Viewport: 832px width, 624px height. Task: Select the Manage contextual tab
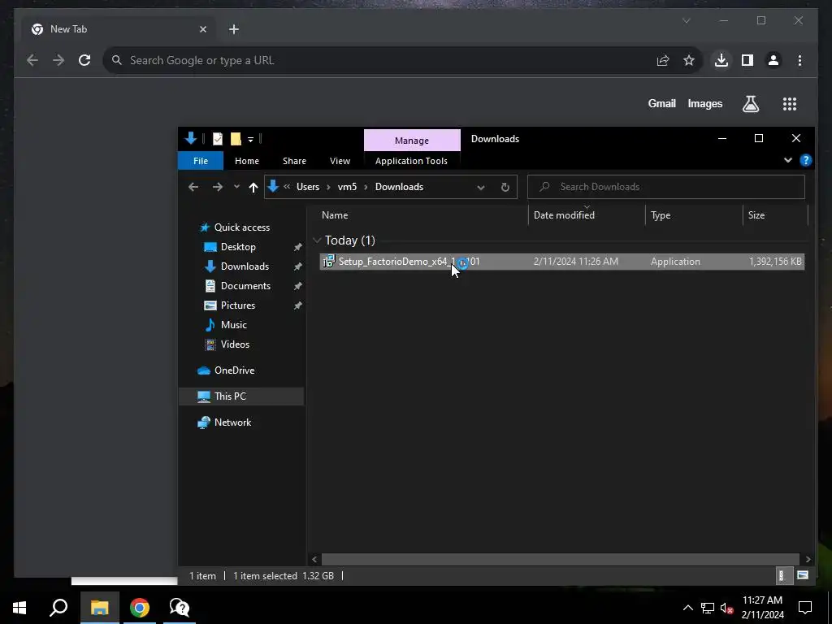click(412, 141)
